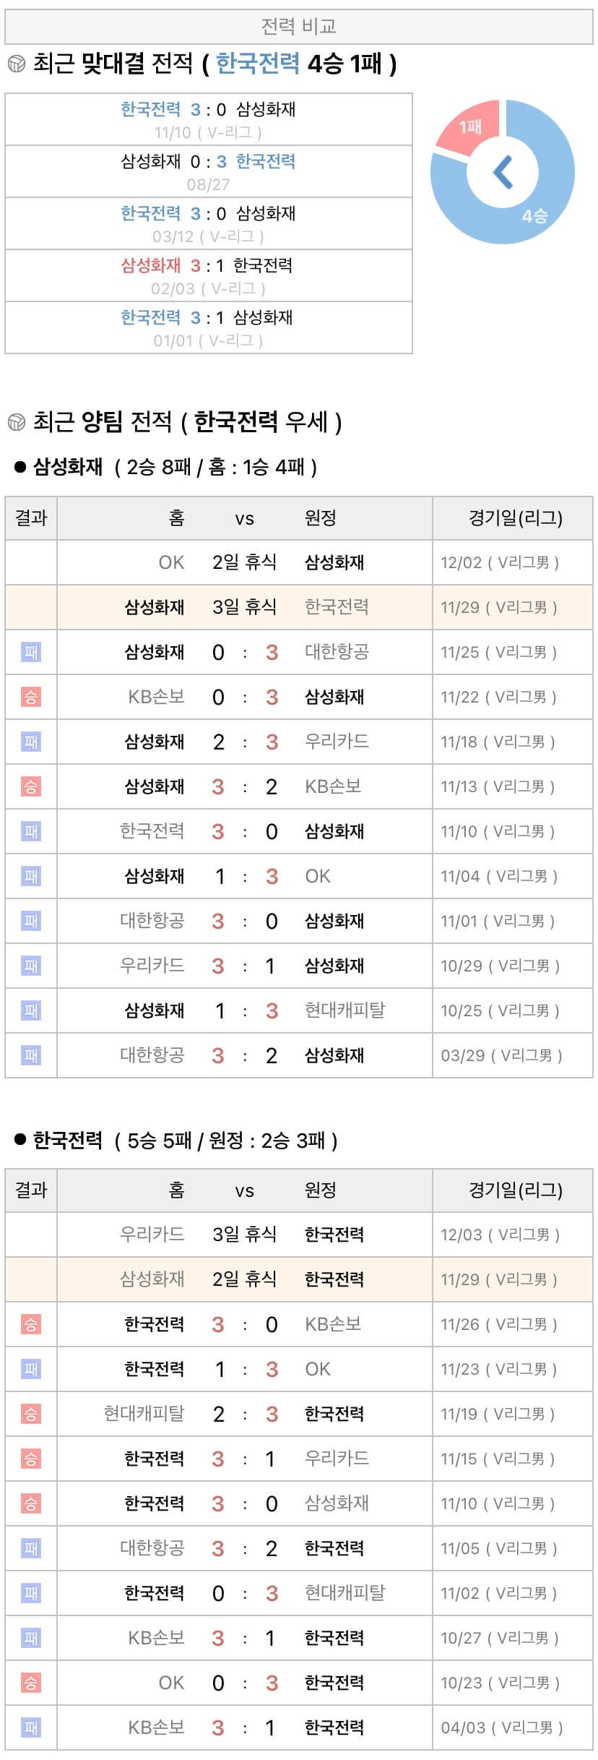Image resolution: width=598 pixels, height=1760 pixels.
Task: Open the 02/03 삼성화재 3:1 한국전력 head-to-head result
Action: (208, 276)
